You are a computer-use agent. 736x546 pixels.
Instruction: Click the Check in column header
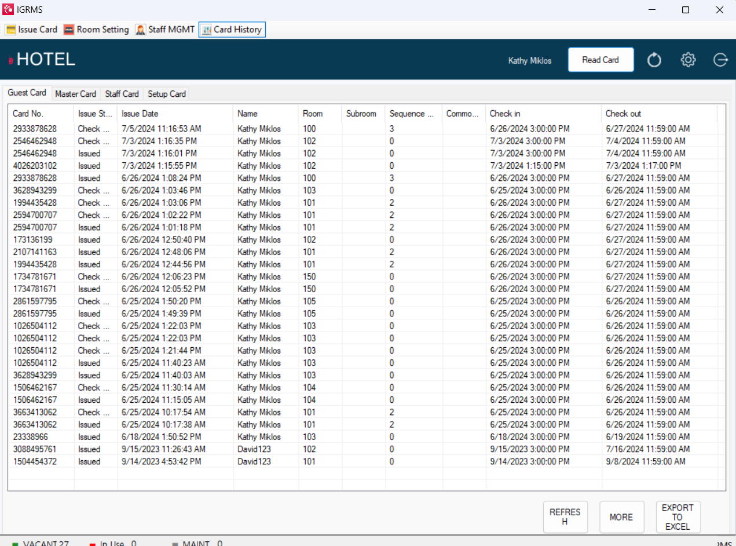(x=544, y=114)
